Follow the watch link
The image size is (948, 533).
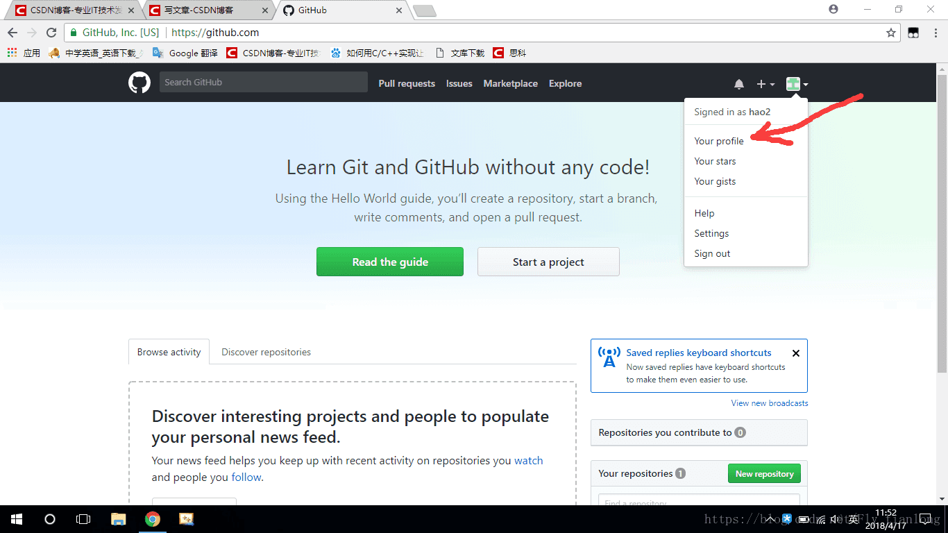[x=529, y=460]
